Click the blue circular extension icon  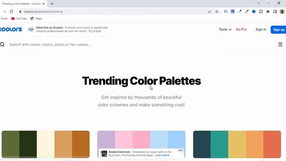254,12
